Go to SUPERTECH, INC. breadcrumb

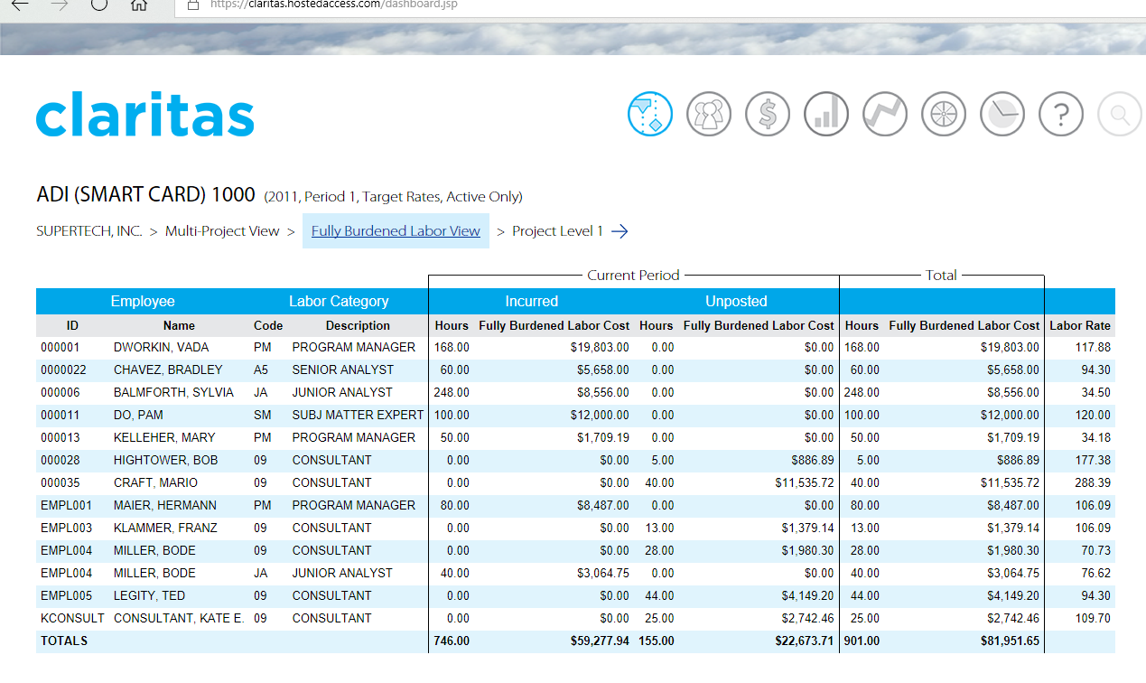click(x=89, y=231)
